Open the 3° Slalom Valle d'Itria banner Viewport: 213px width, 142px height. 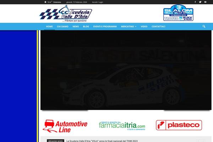[x=178, y=13]
